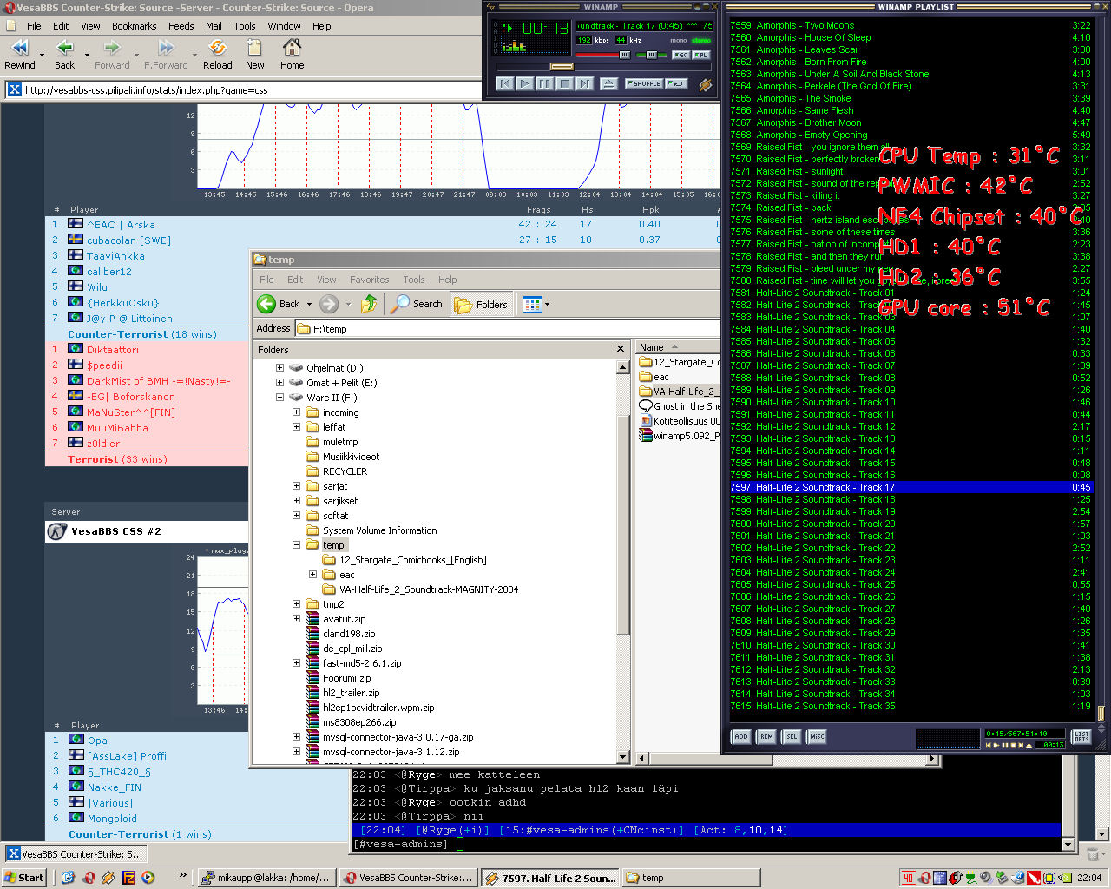Click the Winamp volume slider
The width and height of the screenshot is (1111, 889).
pyautogui.click(x=603, y=55)
